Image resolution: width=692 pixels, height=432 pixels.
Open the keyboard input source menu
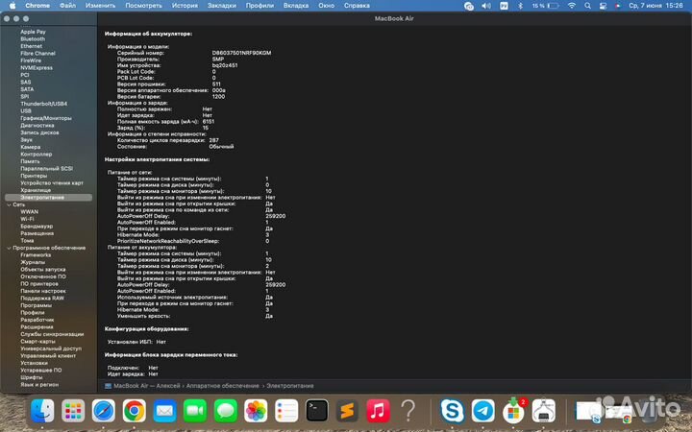pyautogui.click(x=504, y=6)
